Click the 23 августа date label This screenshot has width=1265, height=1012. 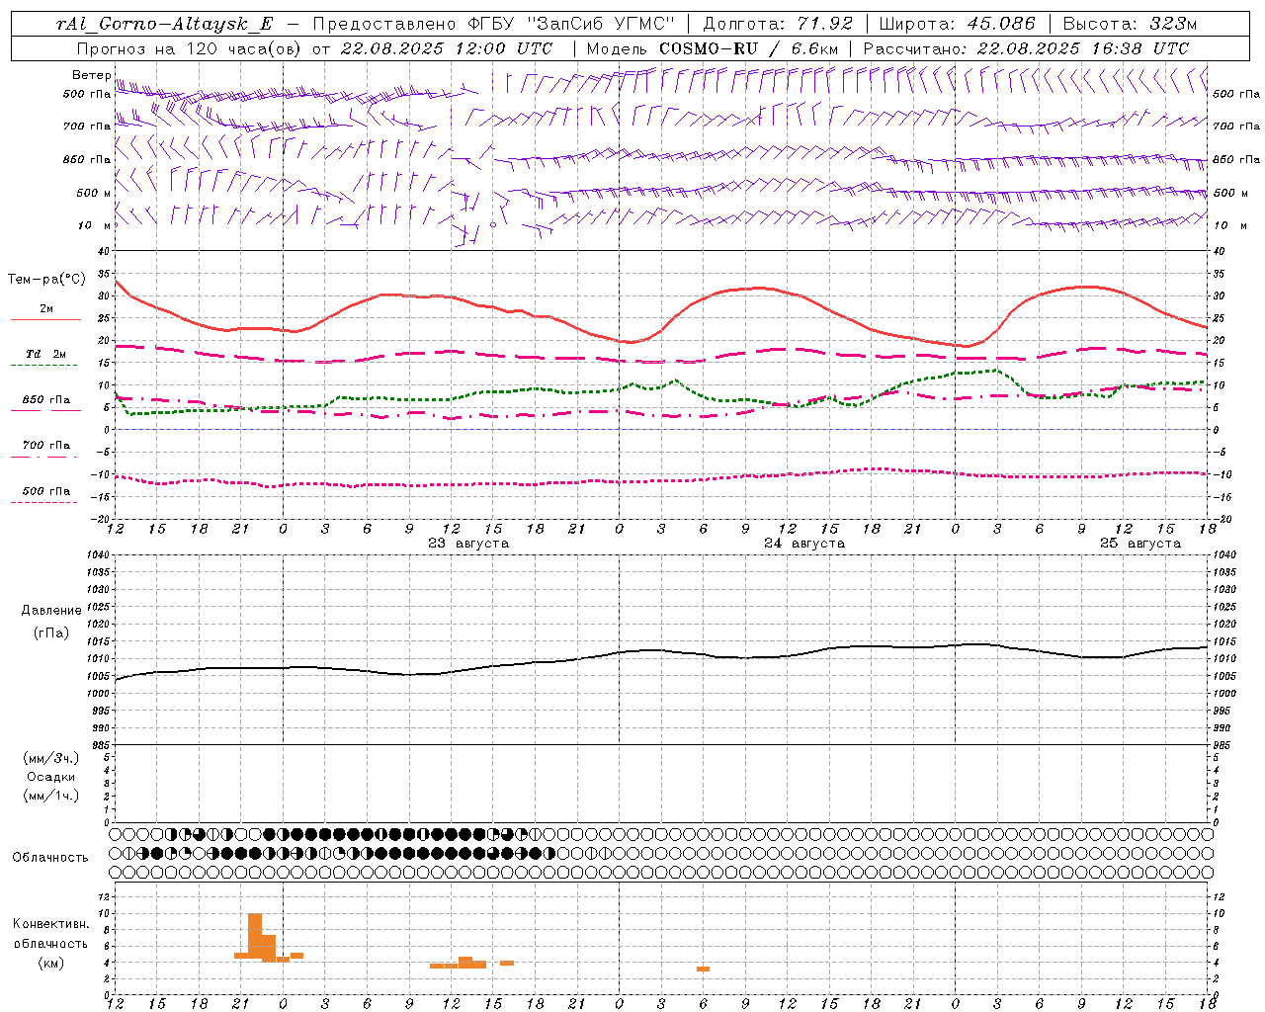click(468, 544)
